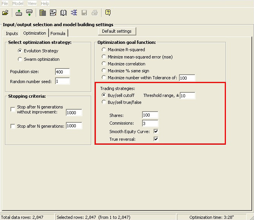This screenshot has width=254, height=220.
Task: Choose the Buy/sell true/false strategy
Action: click(x=104, y=102)
